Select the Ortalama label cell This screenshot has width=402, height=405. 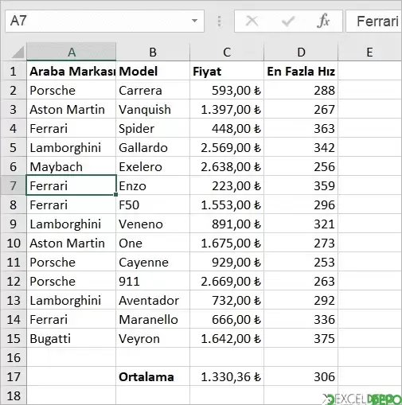pos(153,376)
